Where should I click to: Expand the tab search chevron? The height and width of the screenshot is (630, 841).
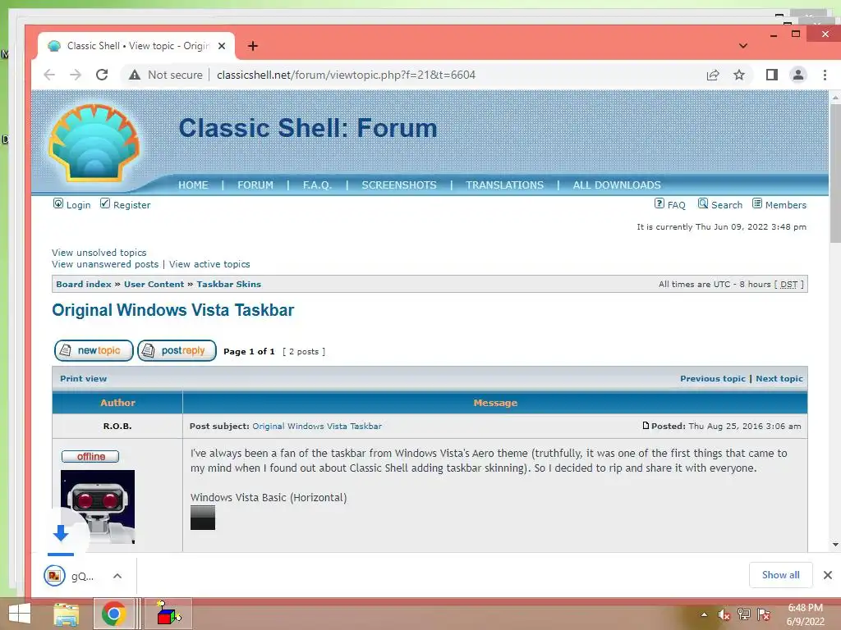[x=742, y=46]
